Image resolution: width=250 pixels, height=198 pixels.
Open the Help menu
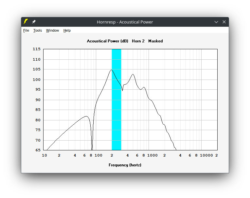(x=67, y=30)
